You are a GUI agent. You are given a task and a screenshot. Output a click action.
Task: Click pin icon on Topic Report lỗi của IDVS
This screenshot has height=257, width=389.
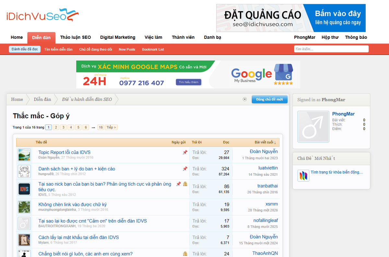(x=185, y=152)
